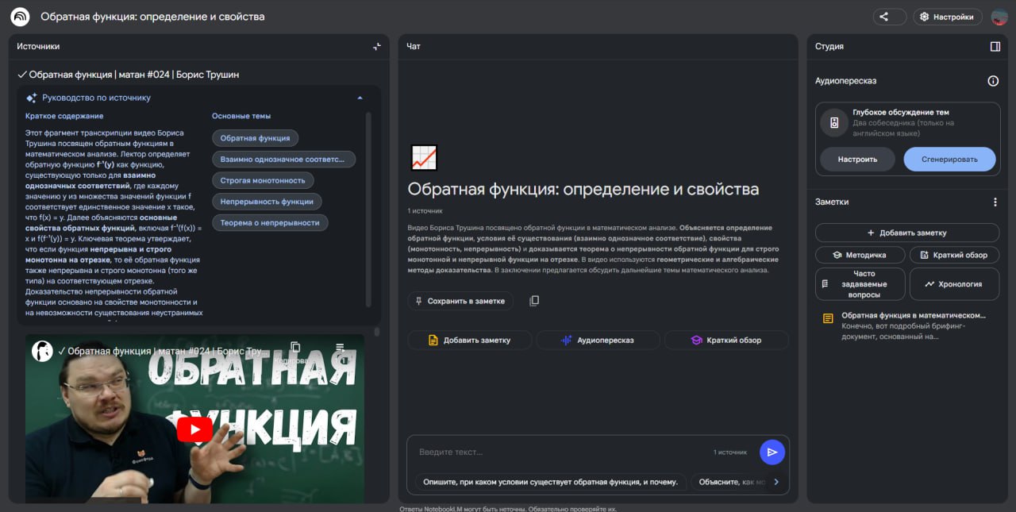Play the YouTube video thumbnail
The image size is (1016, 512).
194,429
